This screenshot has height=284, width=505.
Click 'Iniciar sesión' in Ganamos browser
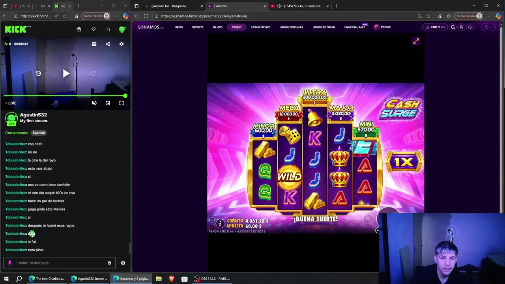pyautogui.click(x=469, y=16)
